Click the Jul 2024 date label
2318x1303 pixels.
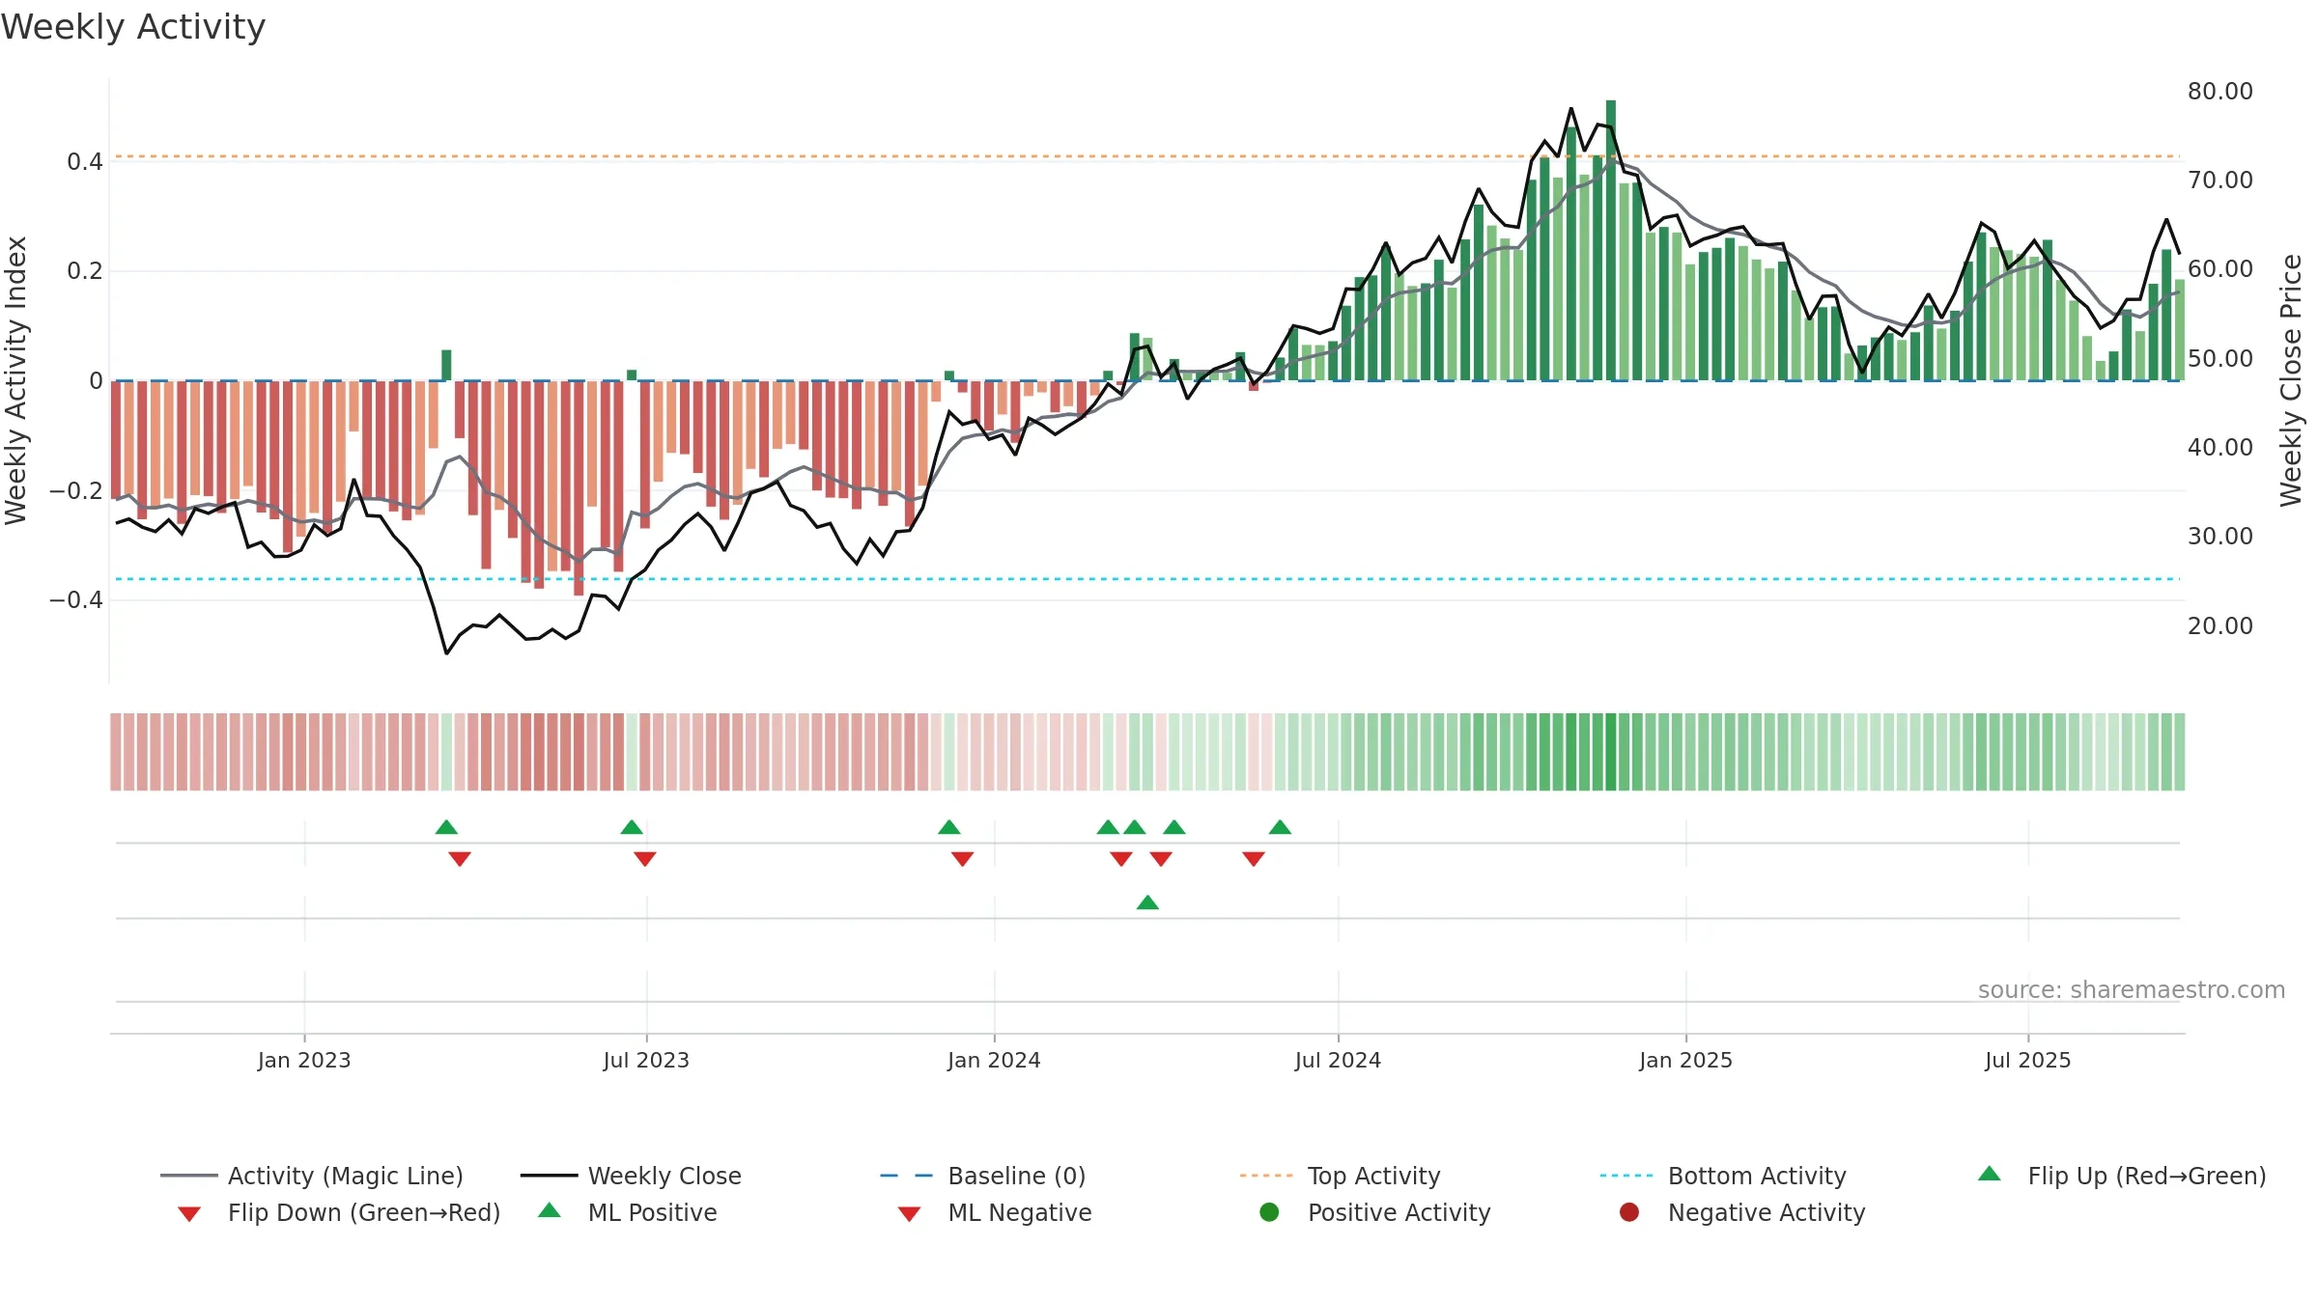(1338, 1061)
